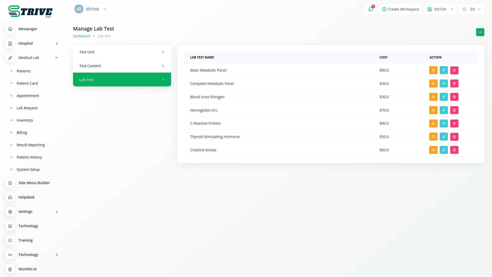Delete the Creatine Kinase lab test
Screen dimensions: 492x277
(x=454, y=150)
